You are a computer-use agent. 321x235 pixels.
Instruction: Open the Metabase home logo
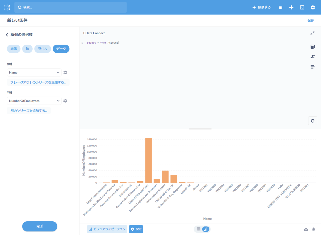pyautogui.click(x=7, y=7)
